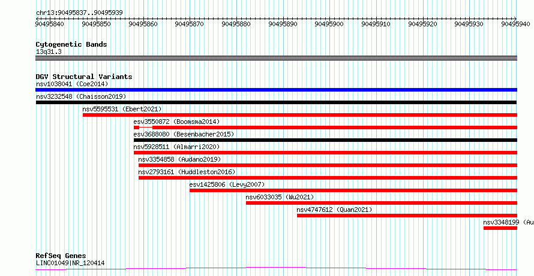Open the nsv3354858 (Audano2019) label
Image resolution: width=534 pixels, height=276 pixels.
pos(179,159)
